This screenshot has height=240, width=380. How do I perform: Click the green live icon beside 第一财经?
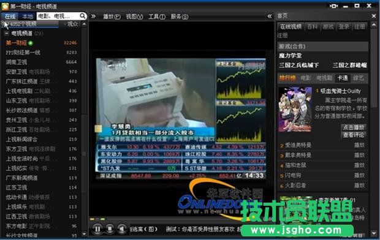pyautogui.click(x=31, y=43)
